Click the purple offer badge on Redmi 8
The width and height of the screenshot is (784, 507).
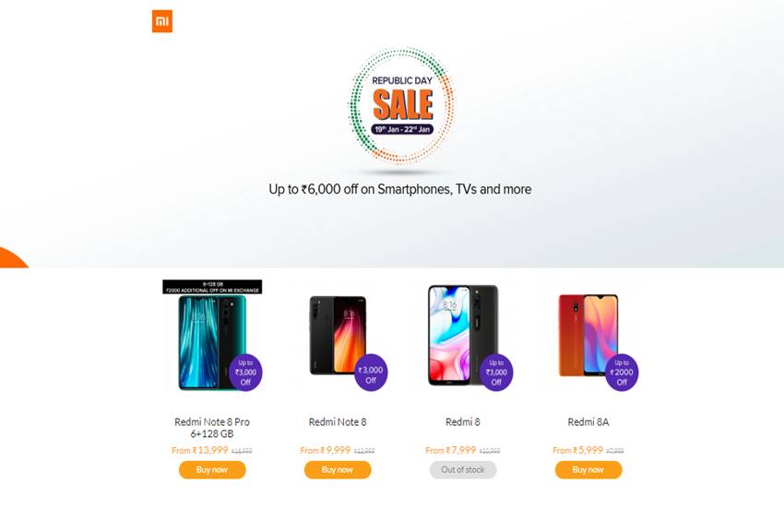click(496, 372)
